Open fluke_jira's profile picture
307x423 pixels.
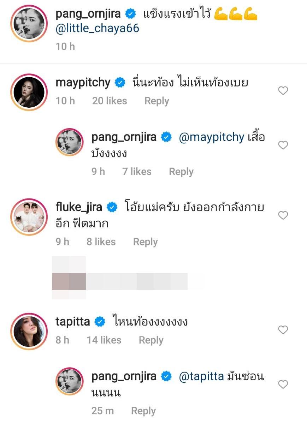point(29,217)
